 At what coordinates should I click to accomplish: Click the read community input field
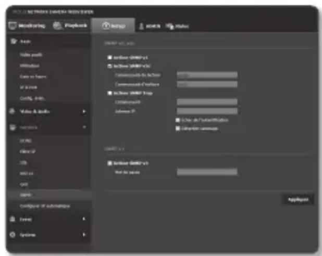pos(207,75)
